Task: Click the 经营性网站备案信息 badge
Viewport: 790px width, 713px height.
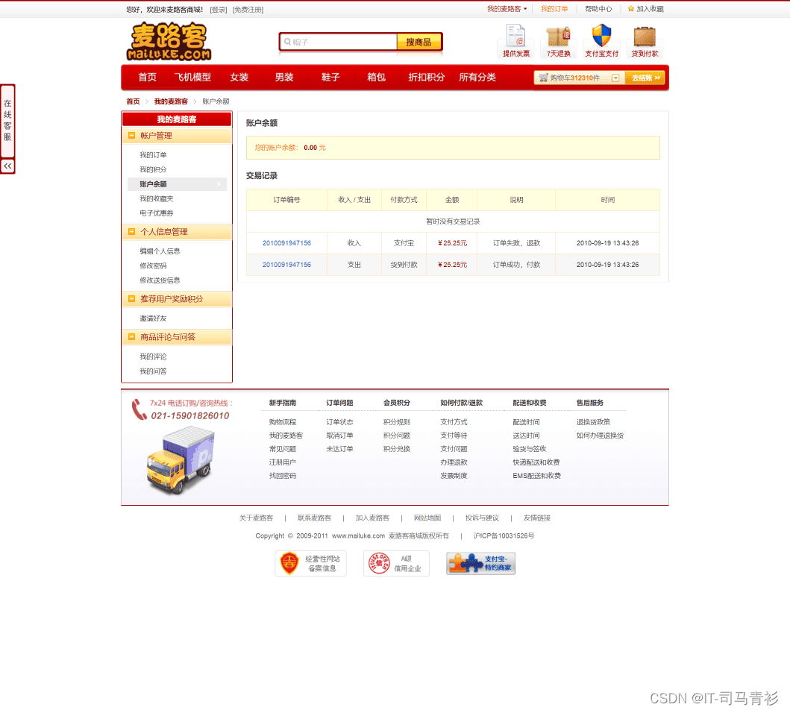Action: [x=310, y=563]
